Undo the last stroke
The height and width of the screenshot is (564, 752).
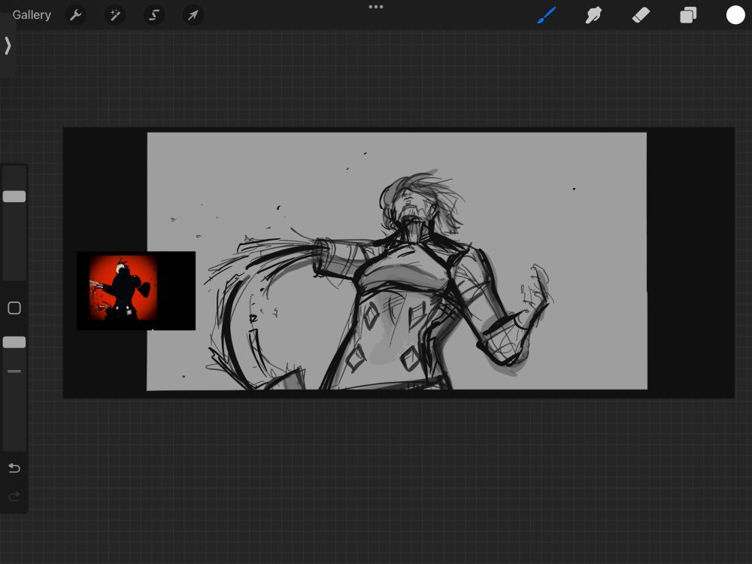(14, 468)
